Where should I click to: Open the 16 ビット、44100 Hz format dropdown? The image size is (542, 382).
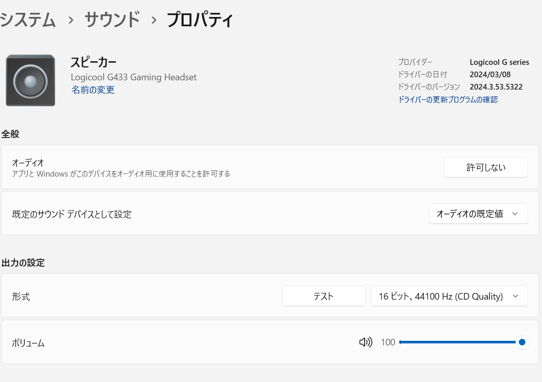(449, 296)
